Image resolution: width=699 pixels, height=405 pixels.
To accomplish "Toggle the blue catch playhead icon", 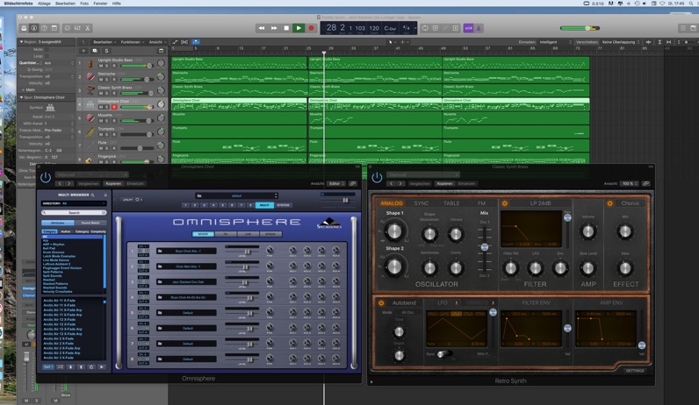I will coord(196,42).
